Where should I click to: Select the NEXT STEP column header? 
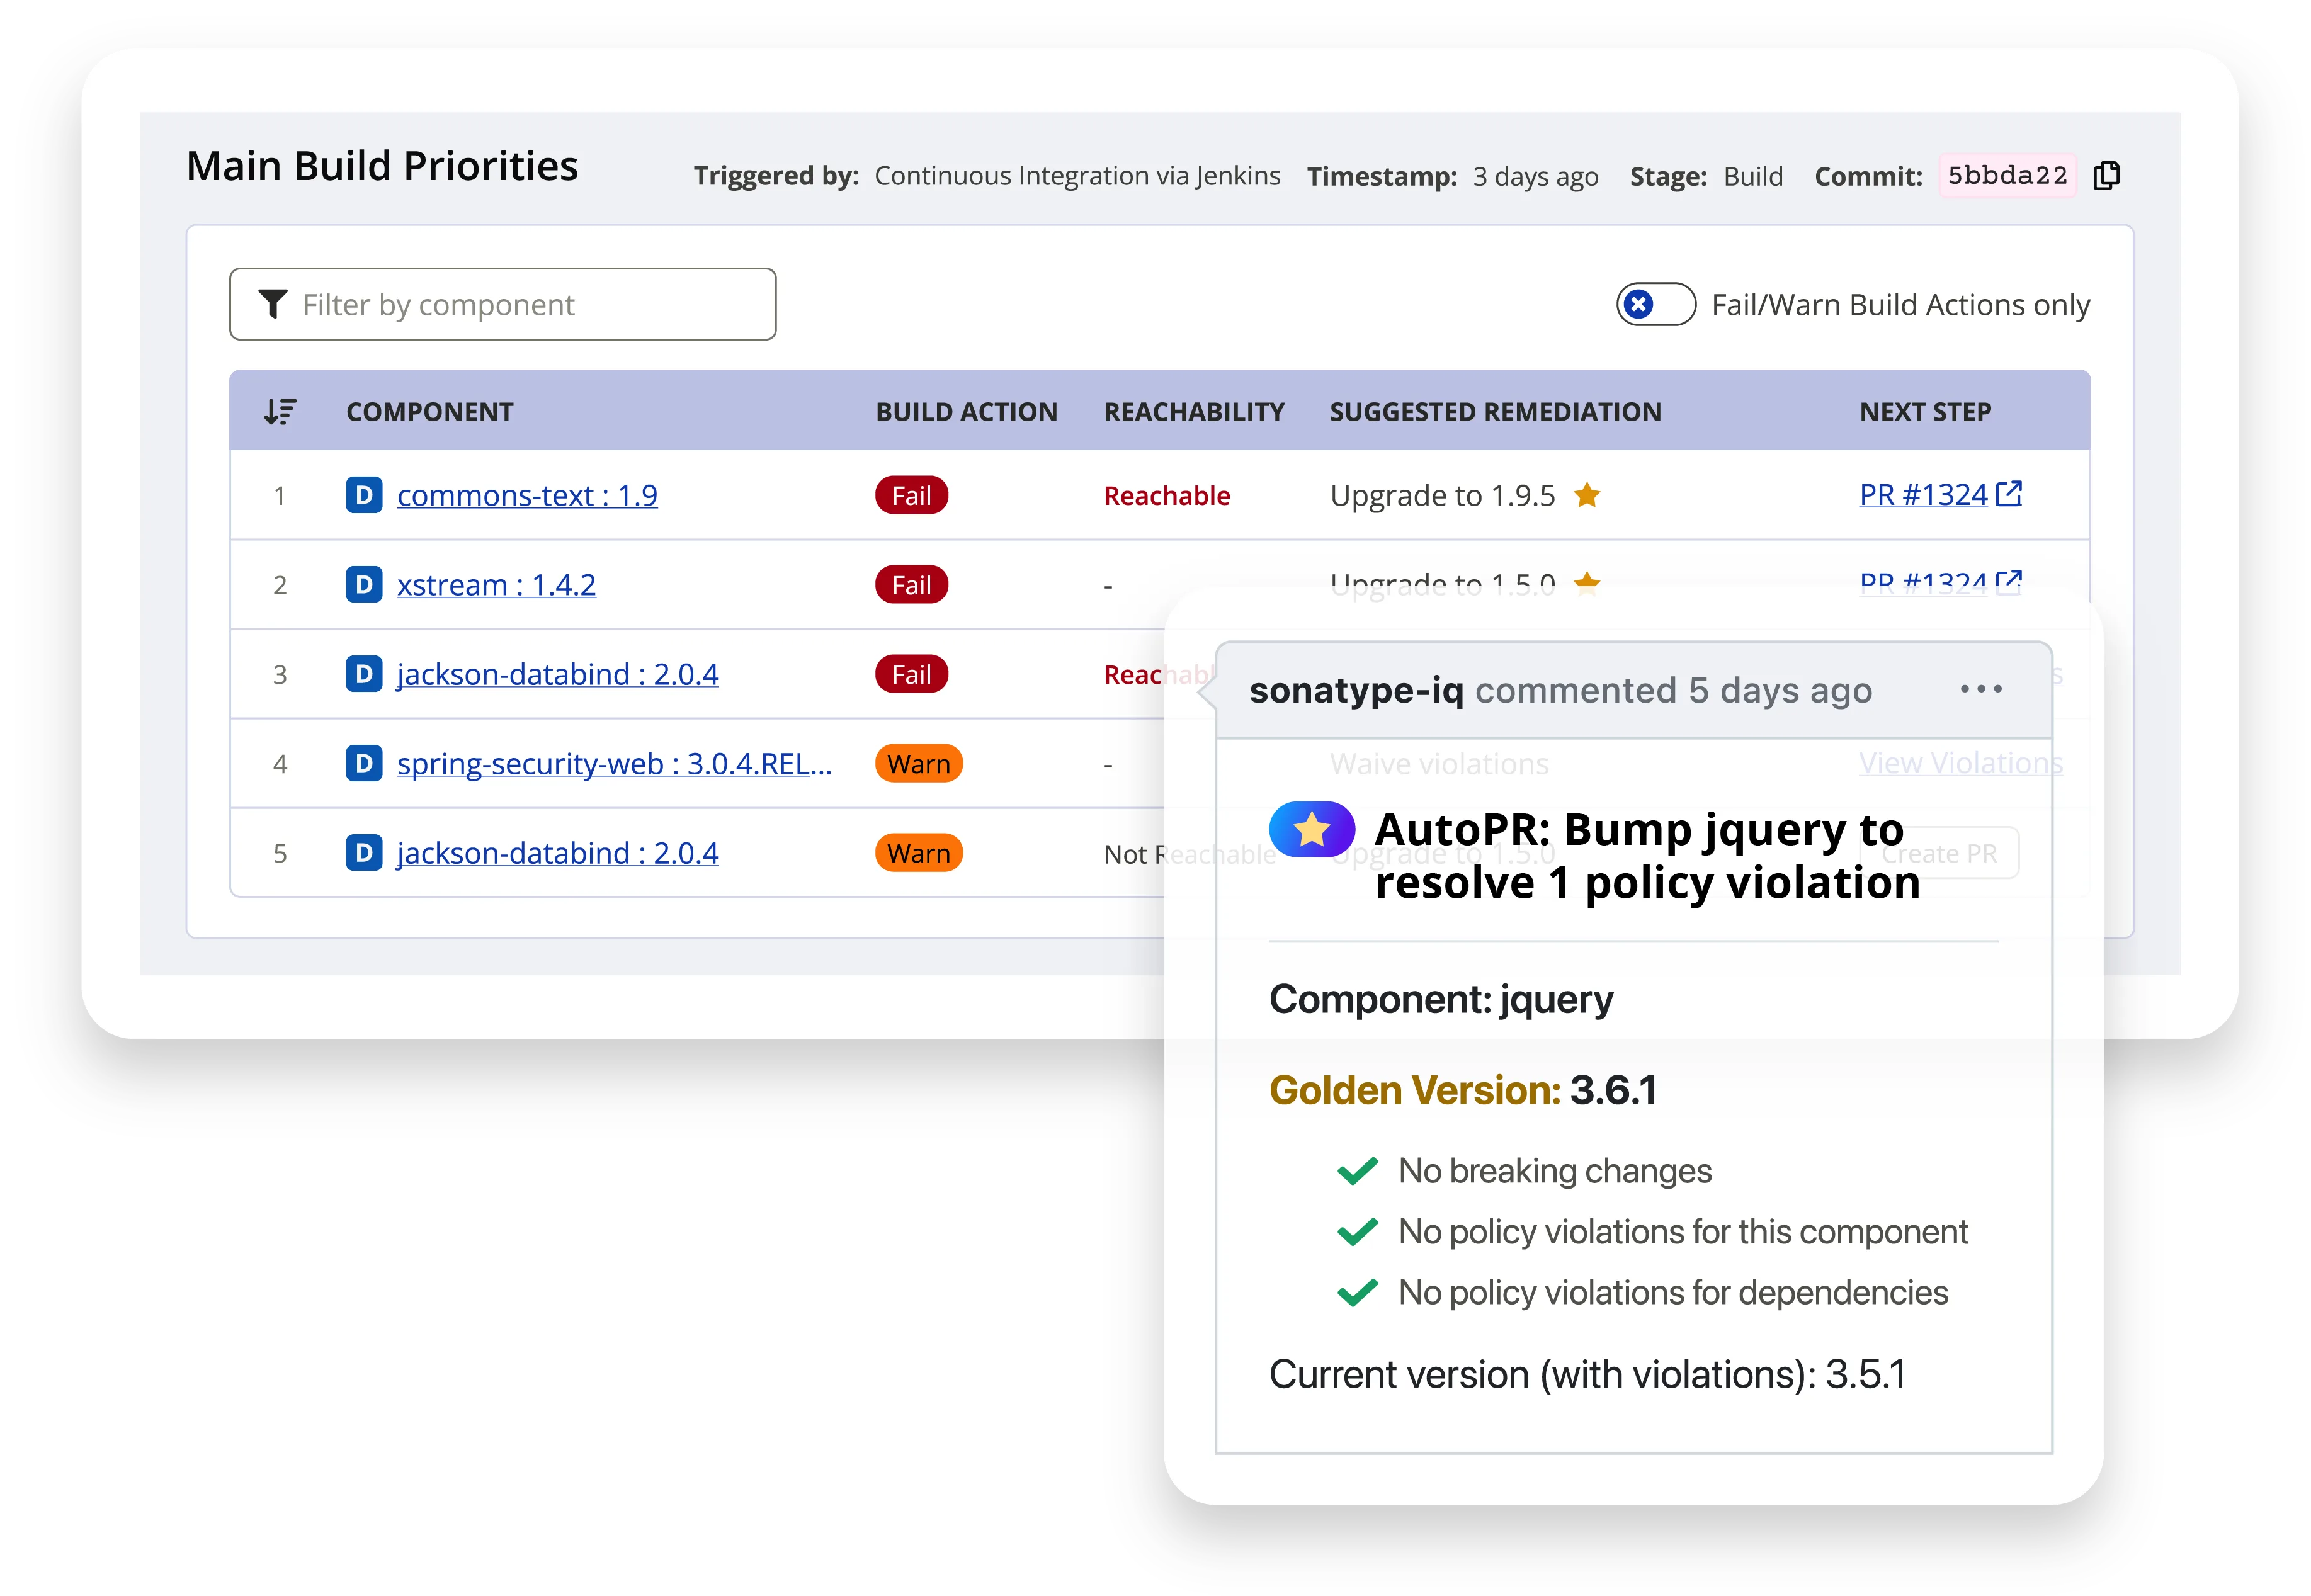pyautogui.click(x=1925, y=410)
